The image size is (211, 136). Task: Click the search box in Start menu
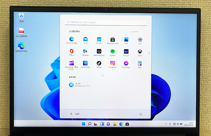point(105,22)
